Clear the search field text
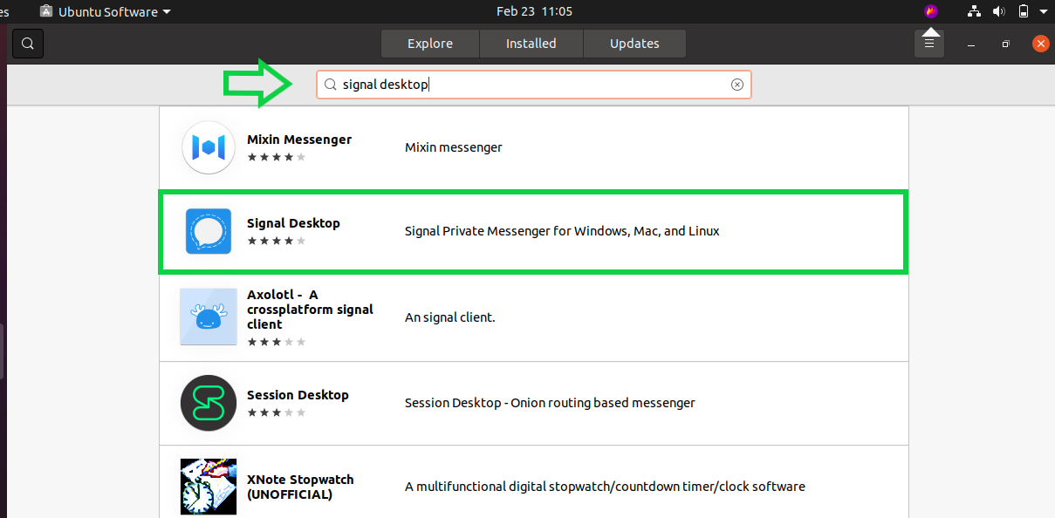Viewport: 1055px width, 518px height. [x=737, y=85]
